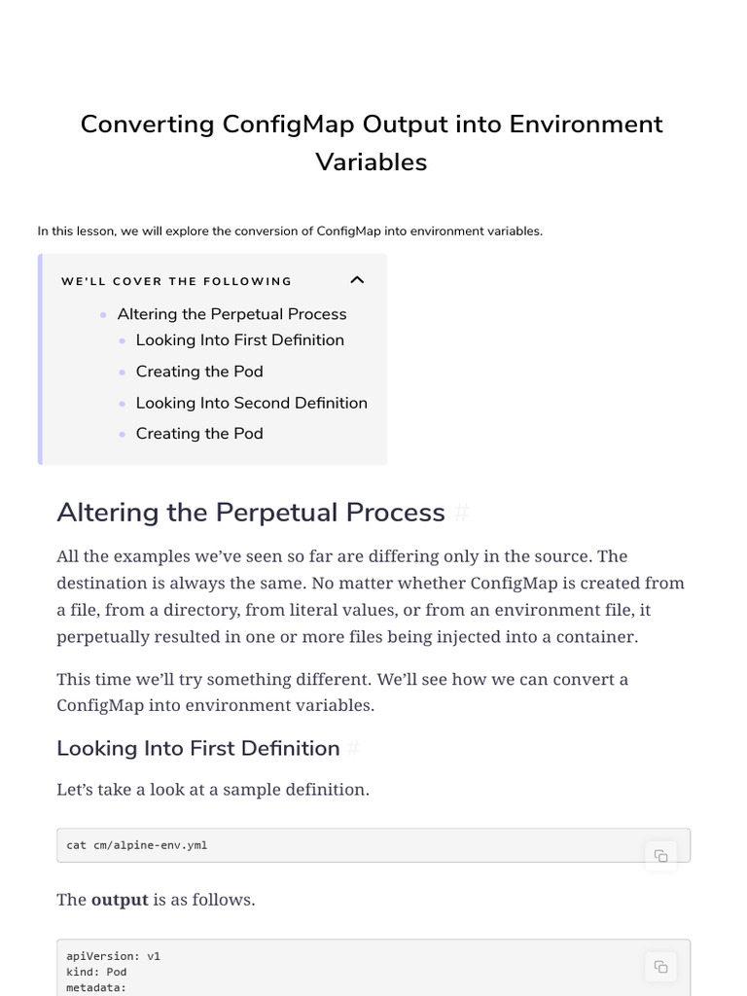Image resolution: width=747 pixels, height=996 pixels.
Task: Click the bold word "output" above the code
Action: tap(120, 900)
